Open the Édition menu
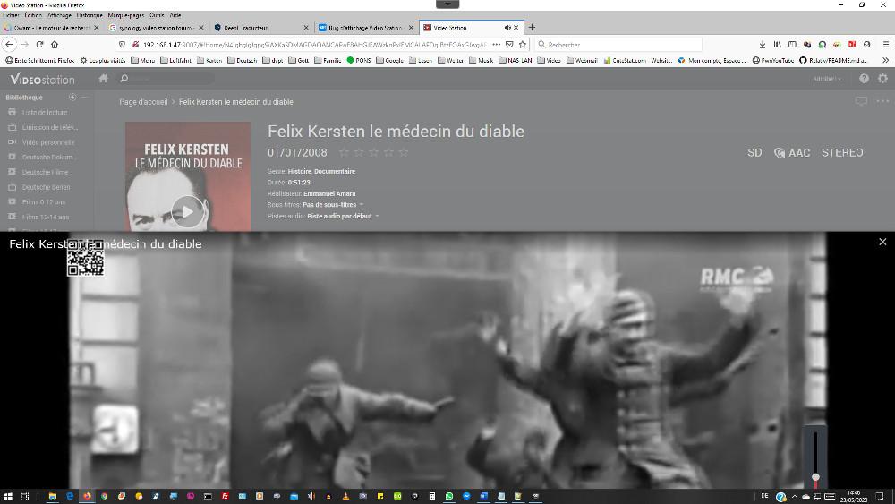The image size is (895, 504). pos(33,15)
